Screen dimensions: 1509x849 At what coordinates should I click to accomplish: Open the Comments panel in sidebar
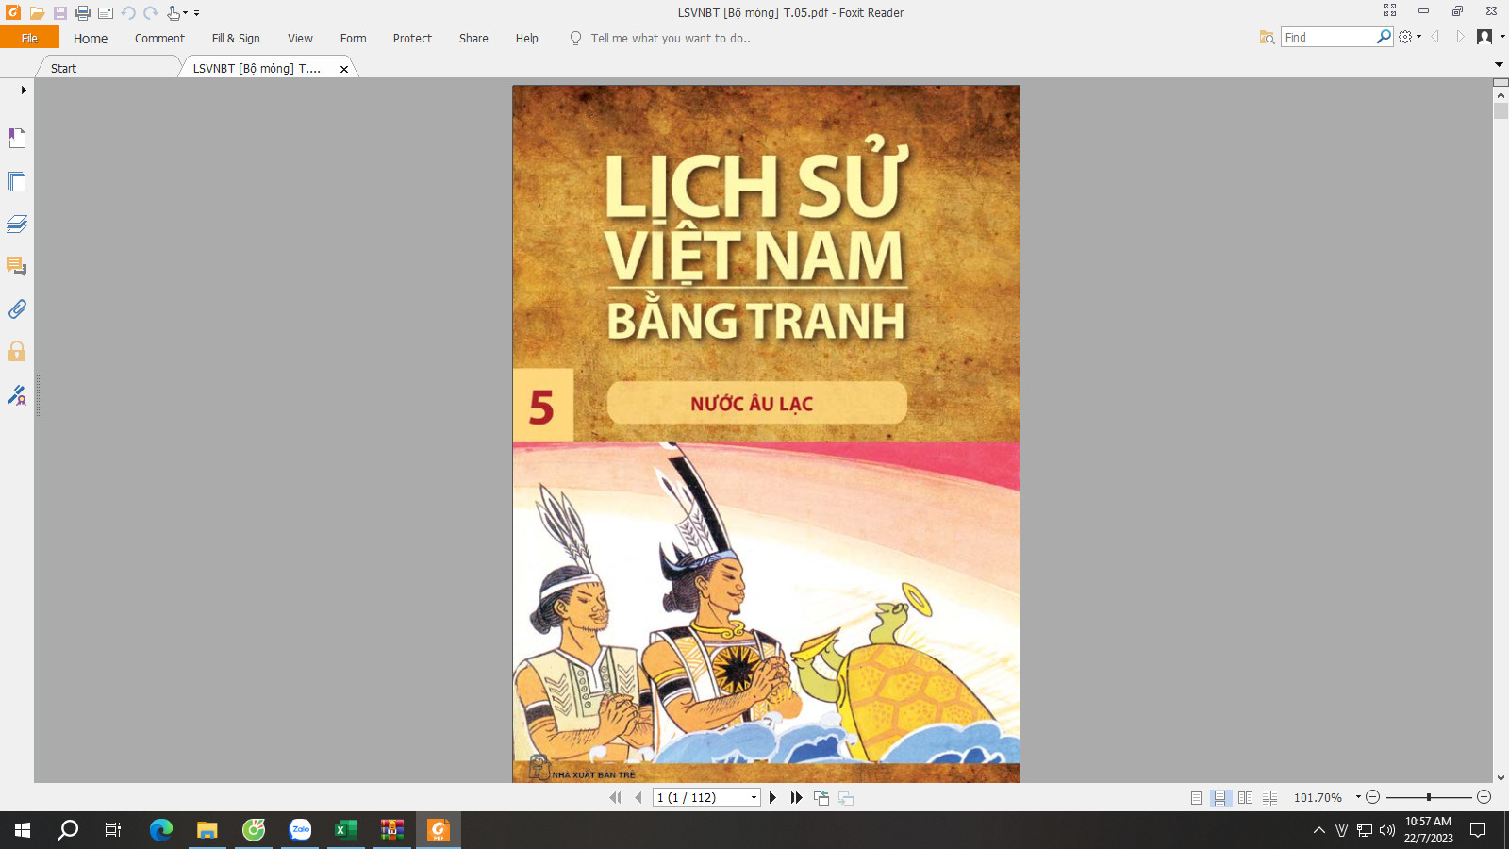tap(17, 266)
